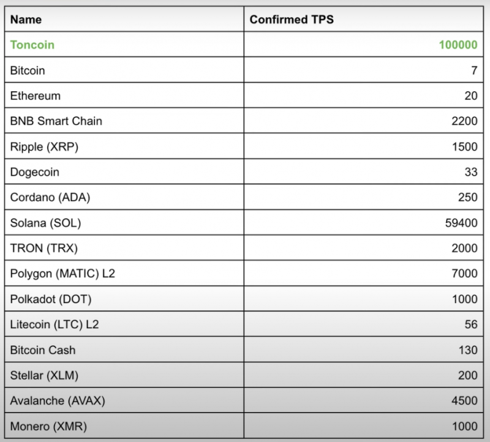Viewport: 490px width, 442px height.
Task: Select the Litecoin (LTC) L2 cell
Action: click(124, 324)
